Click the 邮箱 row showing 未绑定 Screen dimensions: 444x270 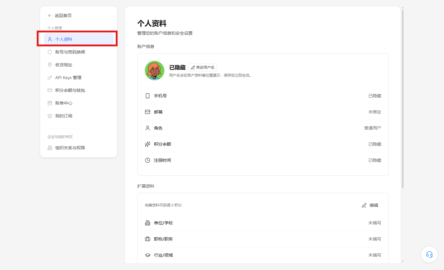click(263, 112)
